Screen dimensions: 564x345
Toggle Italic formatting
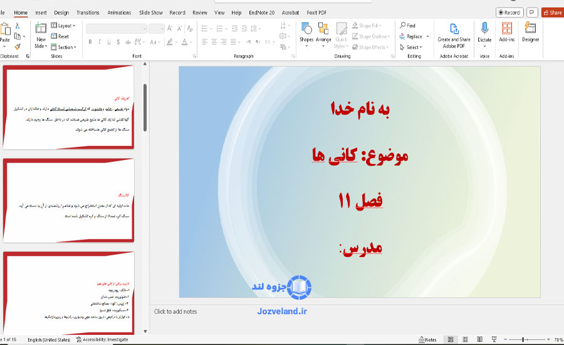pyautogui.click(x=100, y=42)
